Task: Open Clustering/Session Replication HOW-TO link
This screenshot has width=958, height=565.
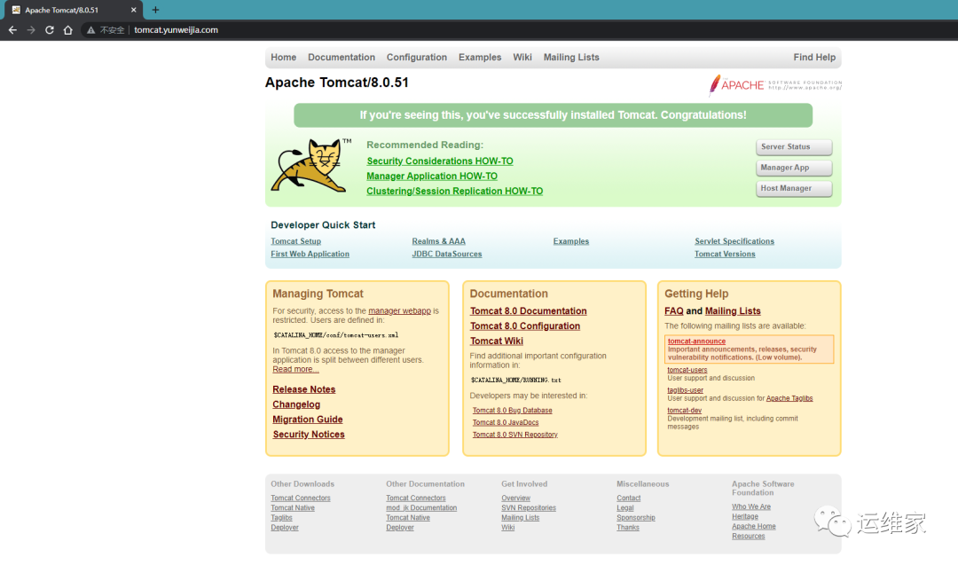Action: [454, 192]
